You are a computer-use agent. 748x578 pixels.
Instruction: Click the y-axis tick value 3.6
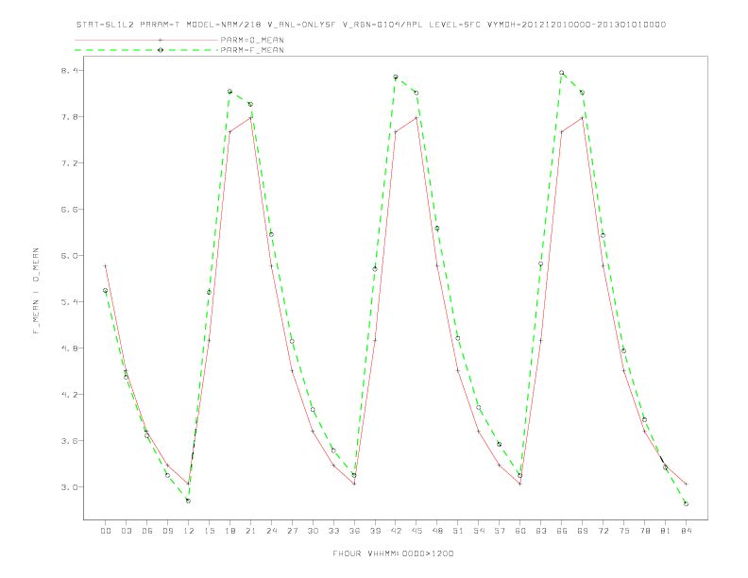coord(69,441)
